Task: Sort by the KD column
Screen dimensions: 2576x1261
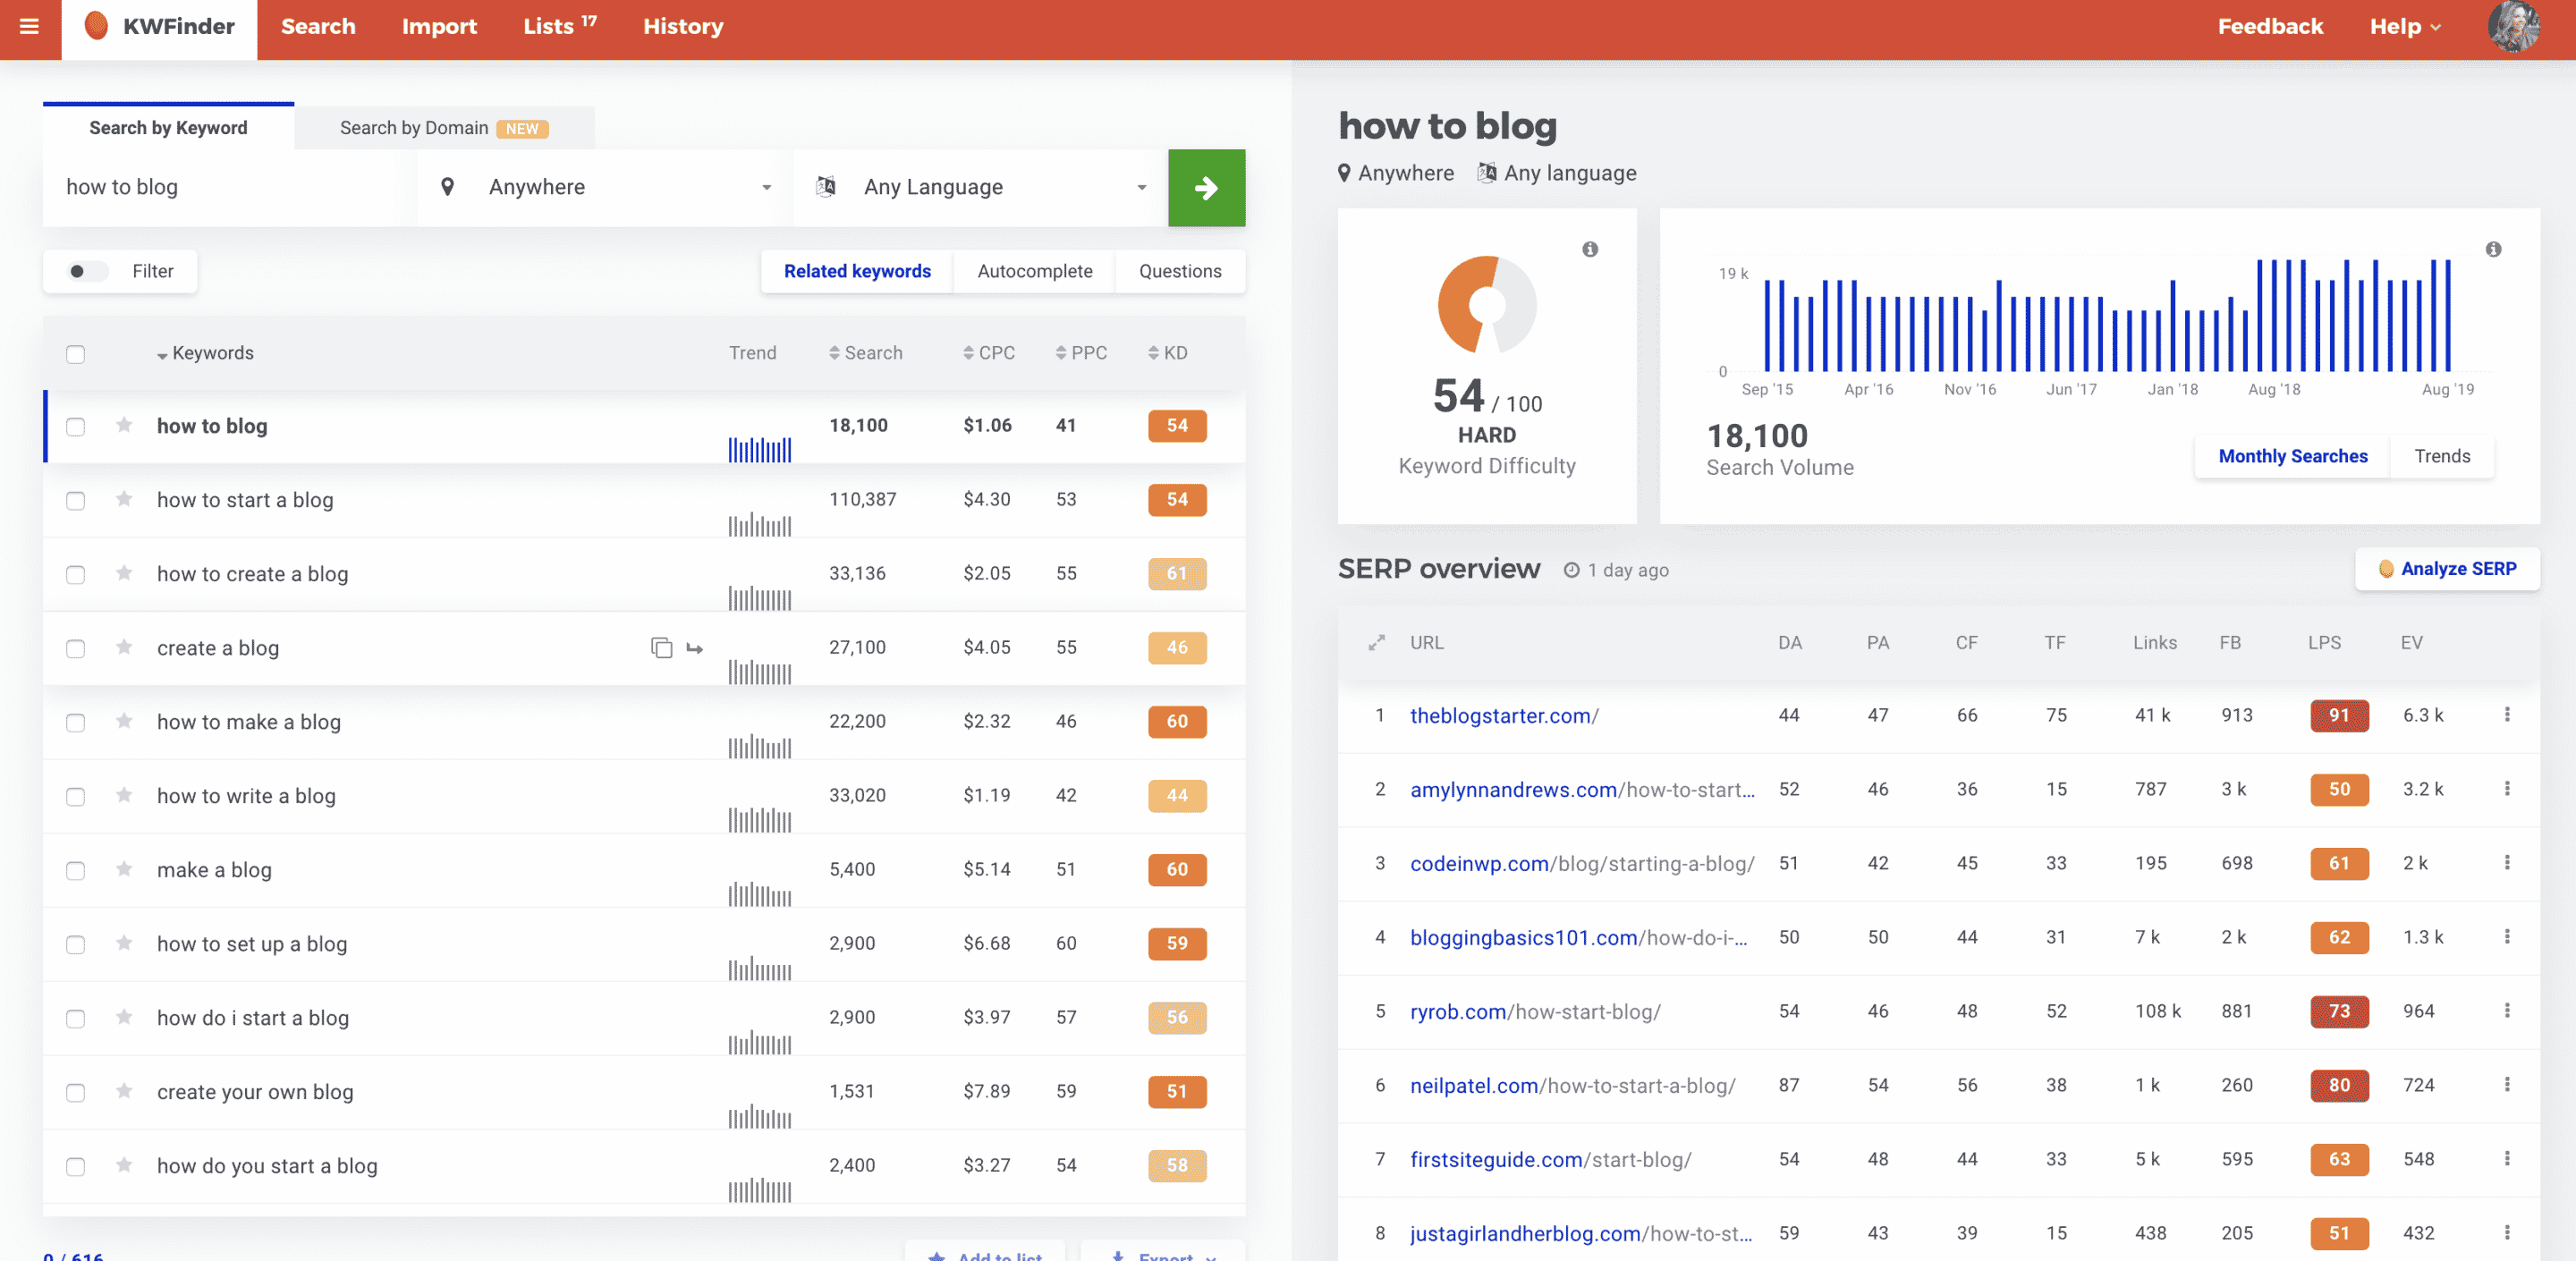Action: tap(1168, 353)
